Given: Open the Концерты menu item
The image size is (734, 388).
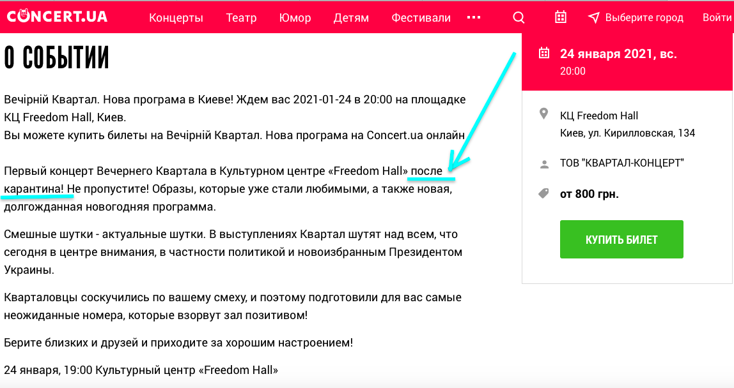Looking at the screenshot, I should click(176, 18).
